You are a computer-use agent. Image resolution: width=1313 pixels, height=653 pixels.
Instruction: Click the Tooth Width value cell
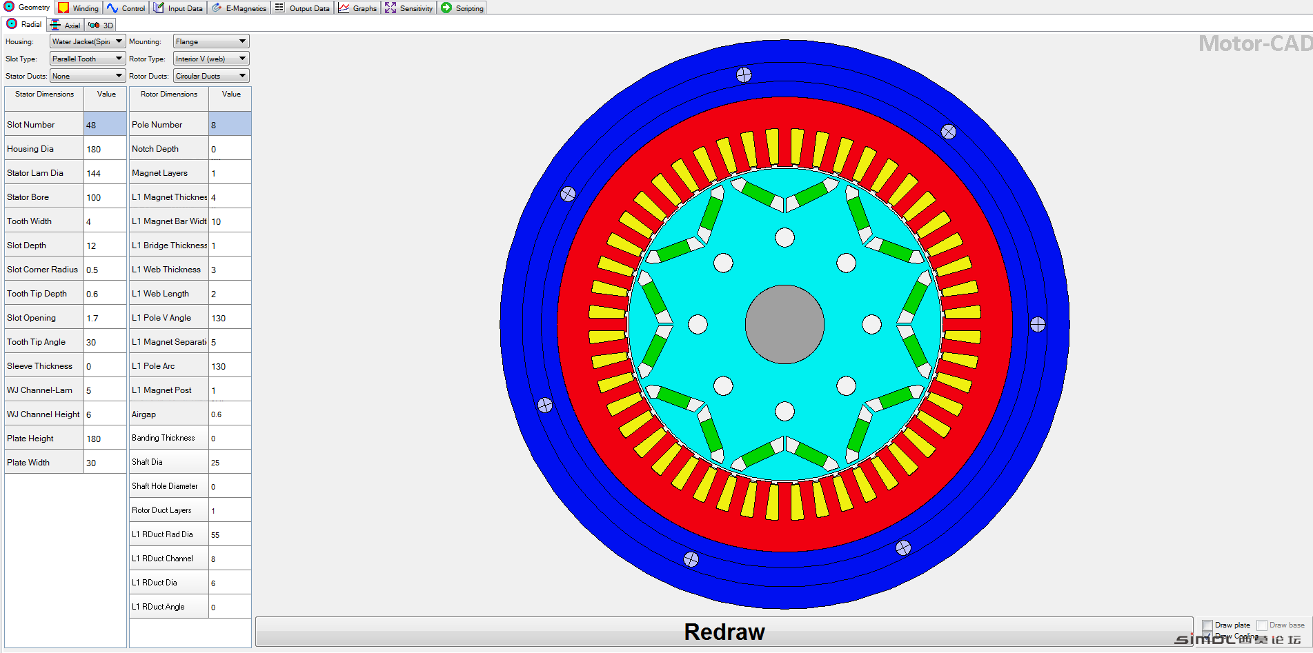tap(105, 221)
